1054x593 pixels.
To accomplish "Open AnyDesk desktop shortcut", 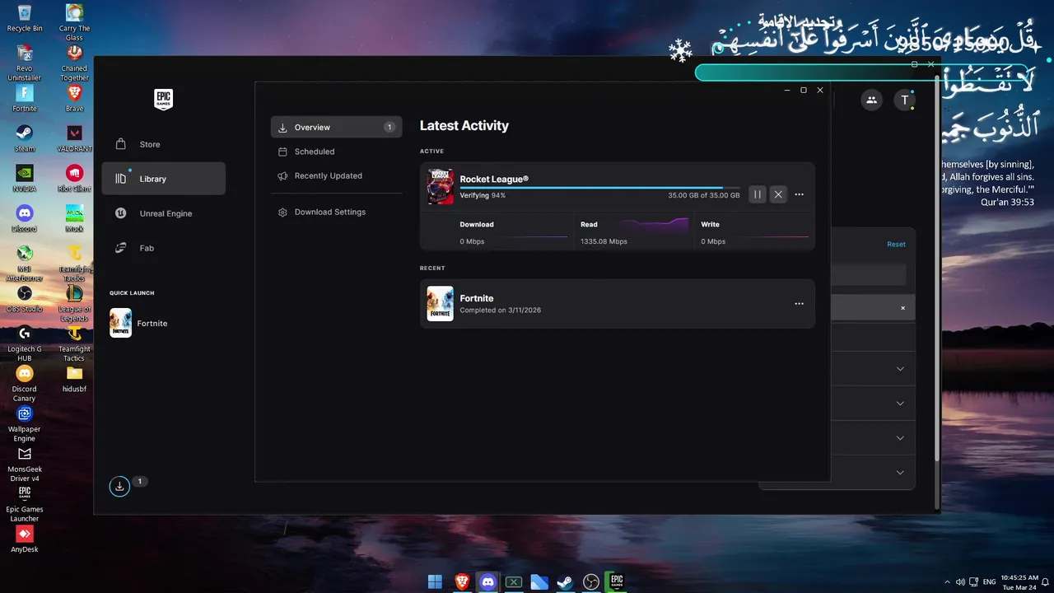I will tap(25, 539).
